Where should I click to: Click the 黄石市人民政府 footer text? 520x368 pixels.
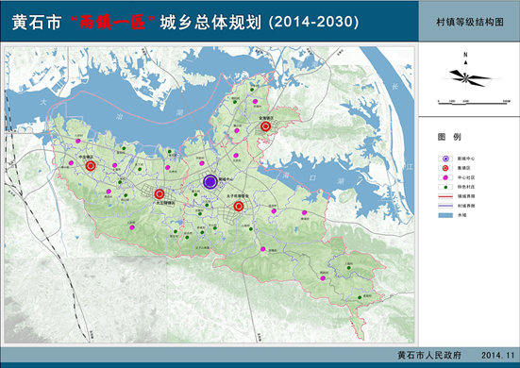(x=429, y=356)
